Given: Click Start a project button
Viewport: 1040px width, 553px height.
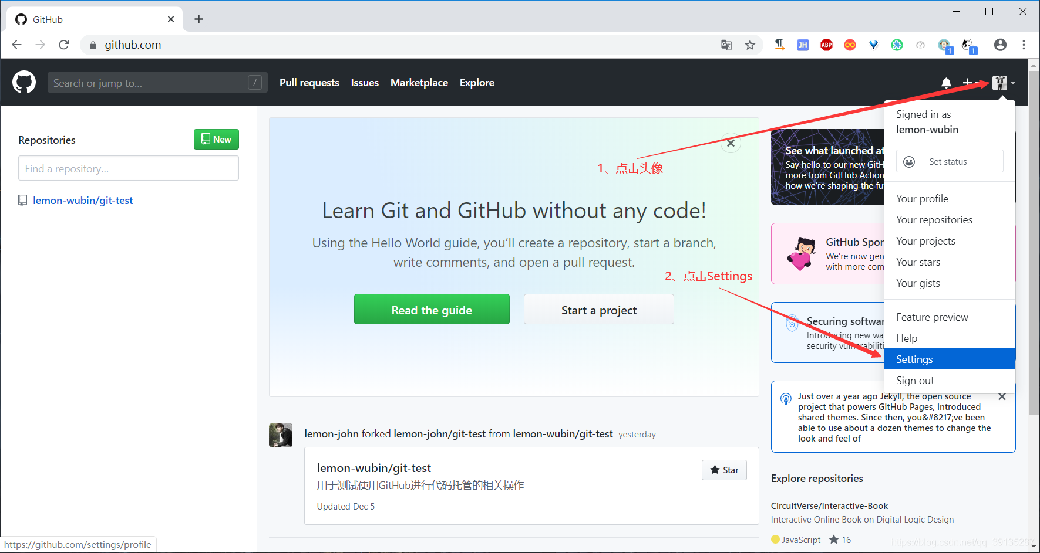Looking at the screenshot, I should [x=598, y=310].
